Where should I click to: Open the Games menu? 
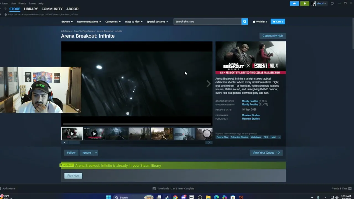32,4
